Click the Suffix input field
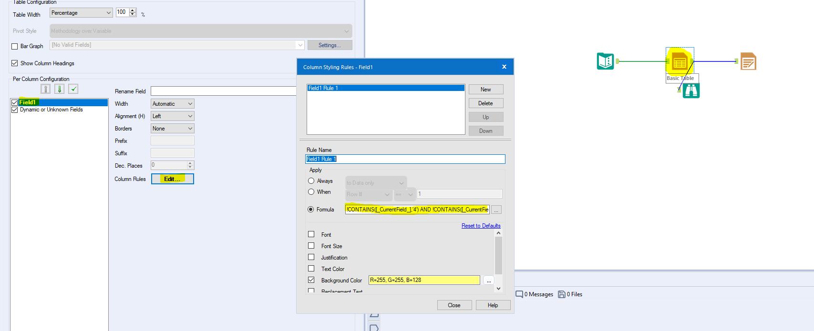Viewport: 814px width, 331px height. 173,153
